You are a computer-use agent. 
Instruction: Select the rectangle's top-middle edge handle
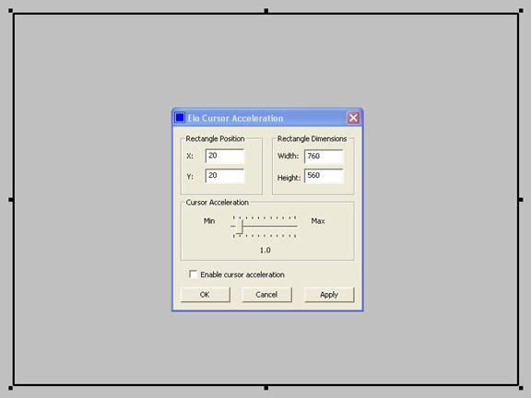pyautogui.click(x=266, y=11)
